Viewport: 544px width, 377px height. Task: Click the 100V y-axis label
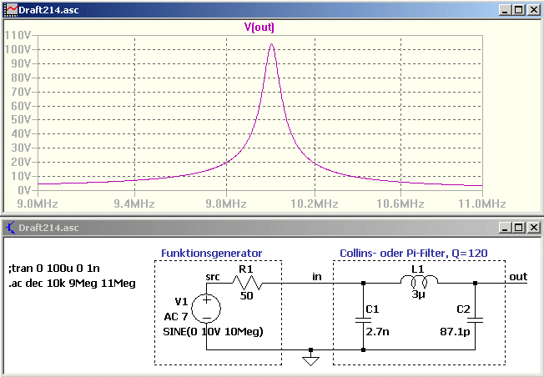tap(18, 49)
